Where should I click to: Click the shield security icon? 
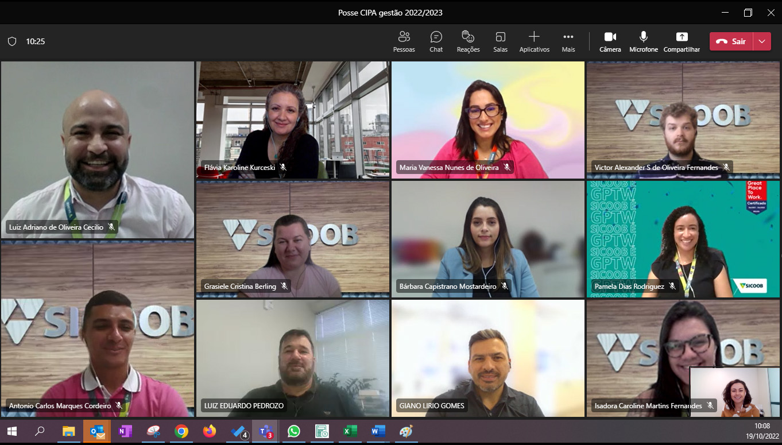12,41
